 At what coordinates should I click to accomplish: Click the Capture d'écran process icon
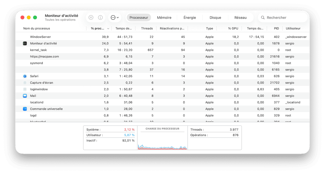(25, 83)
